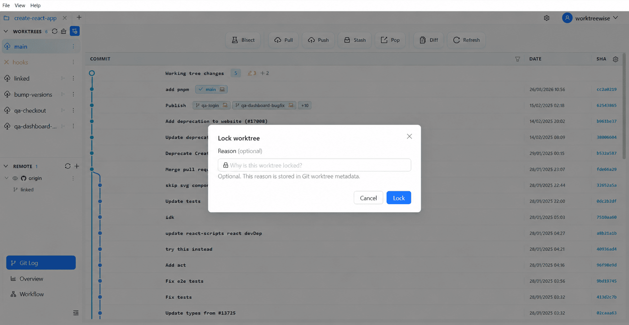The width and height of the screenshot is (629, 325).
Task: Cancel the Lock worktree dialog
Action: [x=368, y=198]
